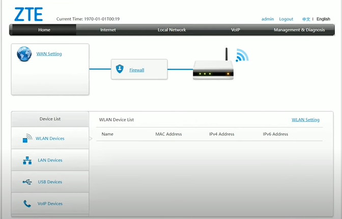Click the USB Devices icon
This screenshot has height=219, width=342.
(27, 182)
